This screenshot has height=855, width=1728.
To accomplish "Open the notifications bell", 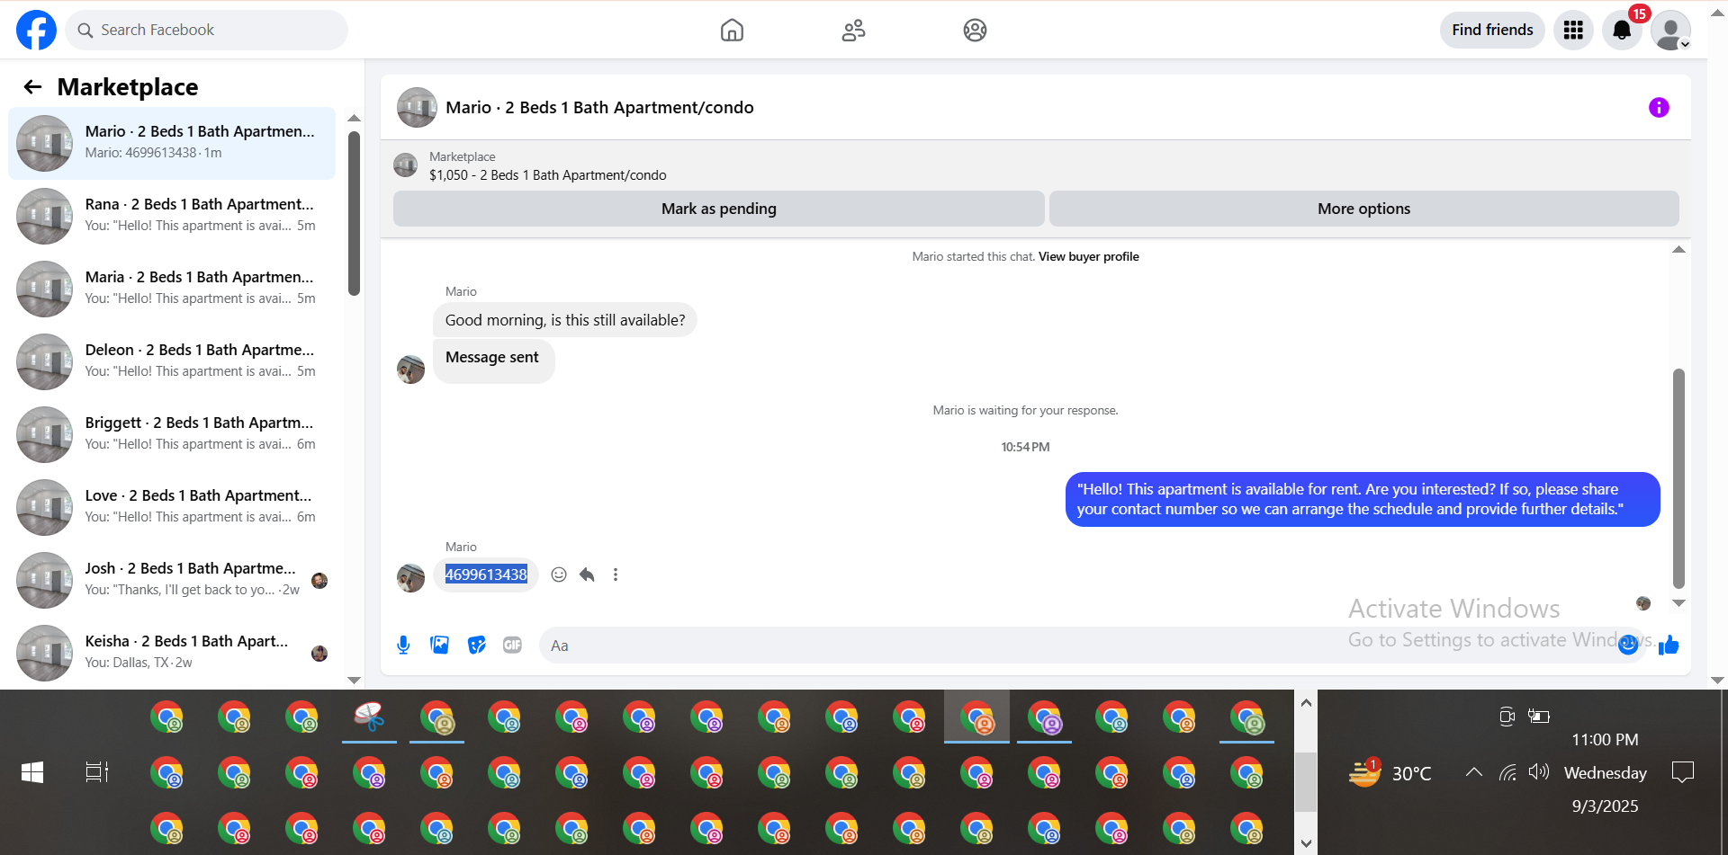I will [x=1622, y=30].
